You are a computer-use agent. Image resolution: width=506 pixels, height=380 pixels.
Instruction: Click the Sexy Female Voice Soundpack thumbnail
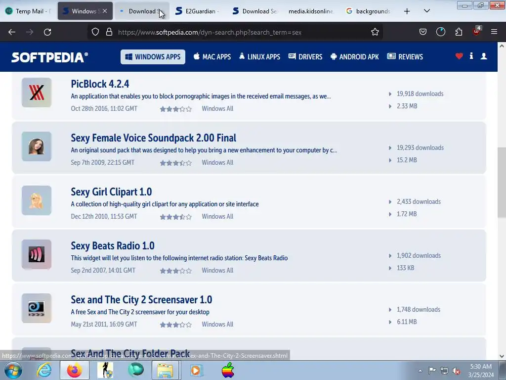coord(37,146)
